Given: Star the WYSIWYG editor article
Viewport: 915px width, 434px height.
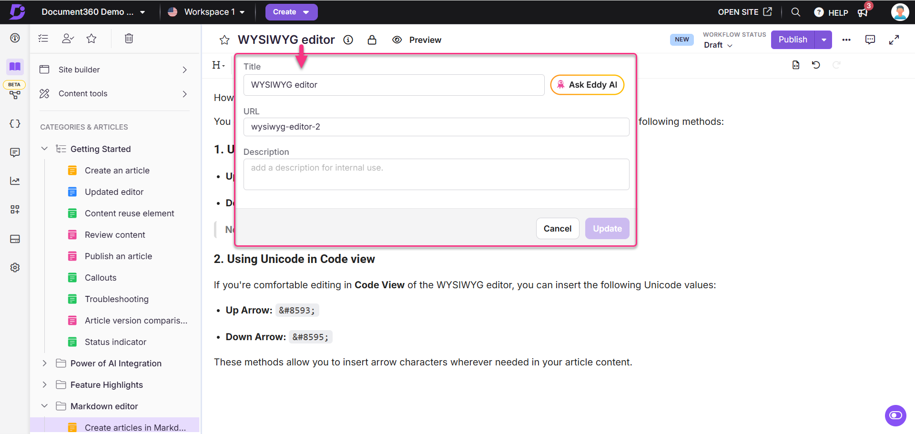Looking at the screenshot, I should click(x=224, y=40).
